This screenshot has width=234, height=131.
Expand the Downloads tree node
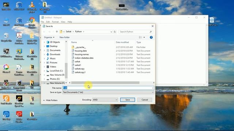point(44,54)
